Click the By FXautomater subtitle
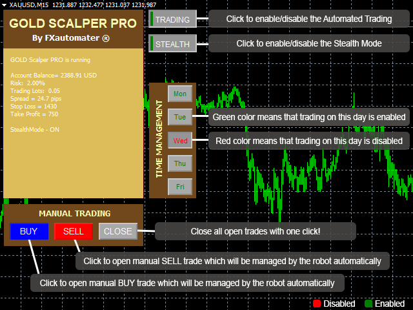The width and height of the screenshot is (413, 310). pos(71,38)
